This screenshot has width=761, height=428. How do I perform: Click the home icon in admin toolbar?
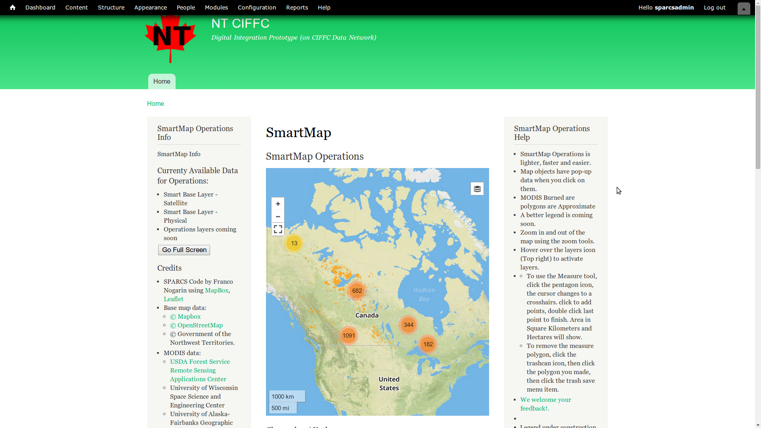click(12, 8)
